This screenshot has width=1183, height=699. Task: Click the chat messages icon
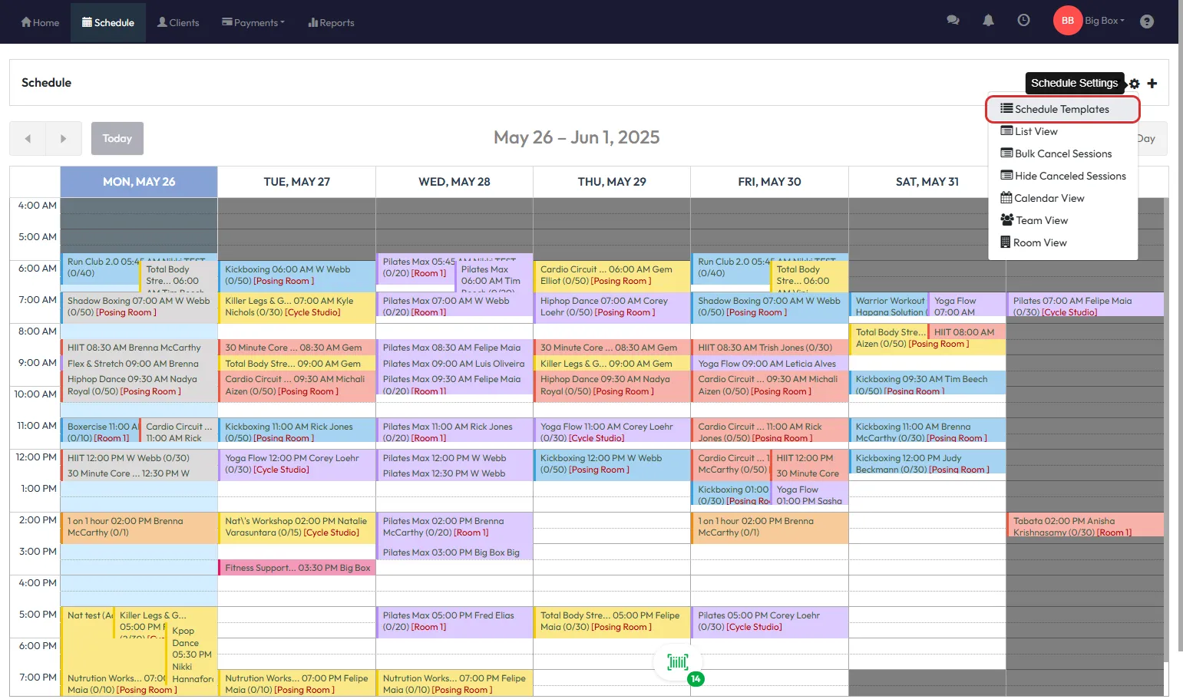click(953, 21)
